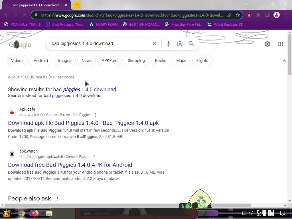
Task: Switch to Books results
Action: tap(160, 60)
